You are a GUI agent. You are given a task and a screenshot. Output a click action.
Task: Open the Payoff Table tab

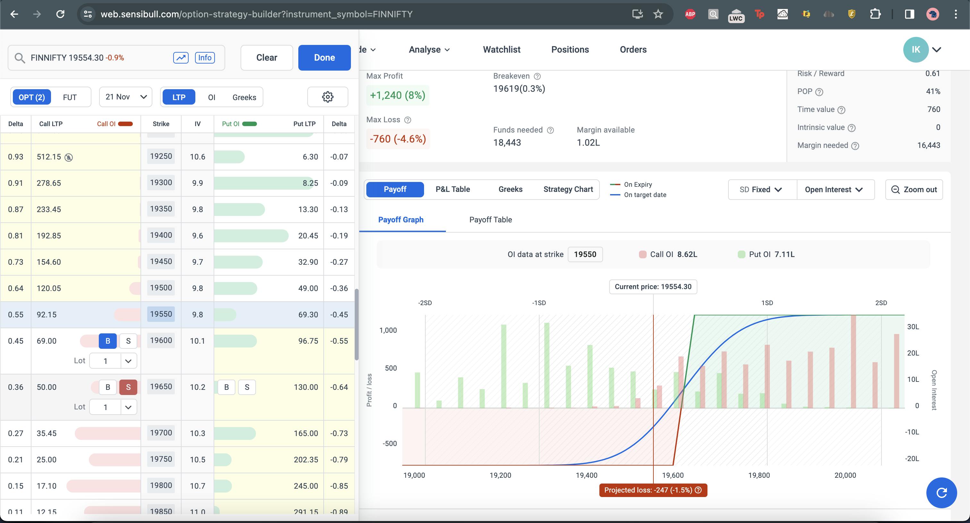pyautogui.click(x=490, y=219)
